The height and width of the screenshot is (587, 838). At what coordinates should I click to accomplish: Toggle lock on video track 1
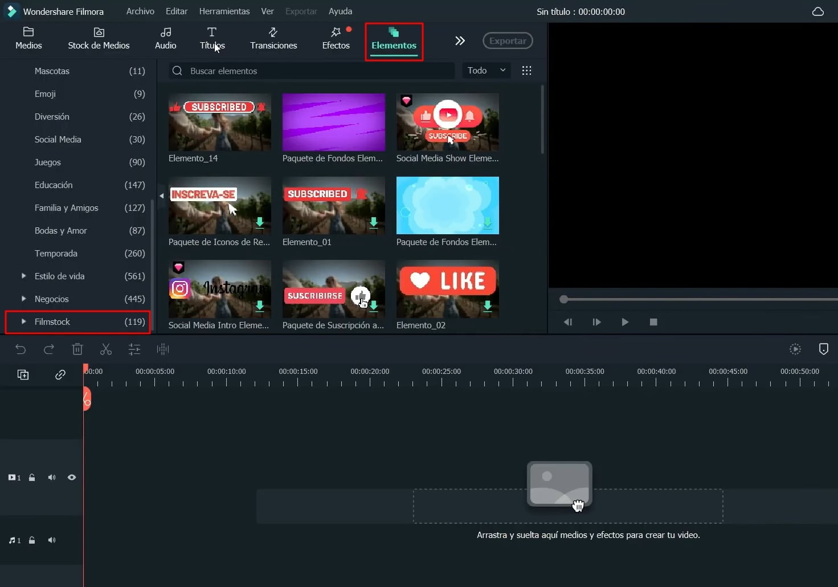32,478
